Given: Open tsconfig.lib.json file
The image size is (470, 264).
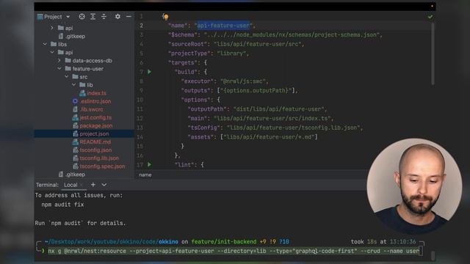Looking at the screenshot, I should coord(99,158).
